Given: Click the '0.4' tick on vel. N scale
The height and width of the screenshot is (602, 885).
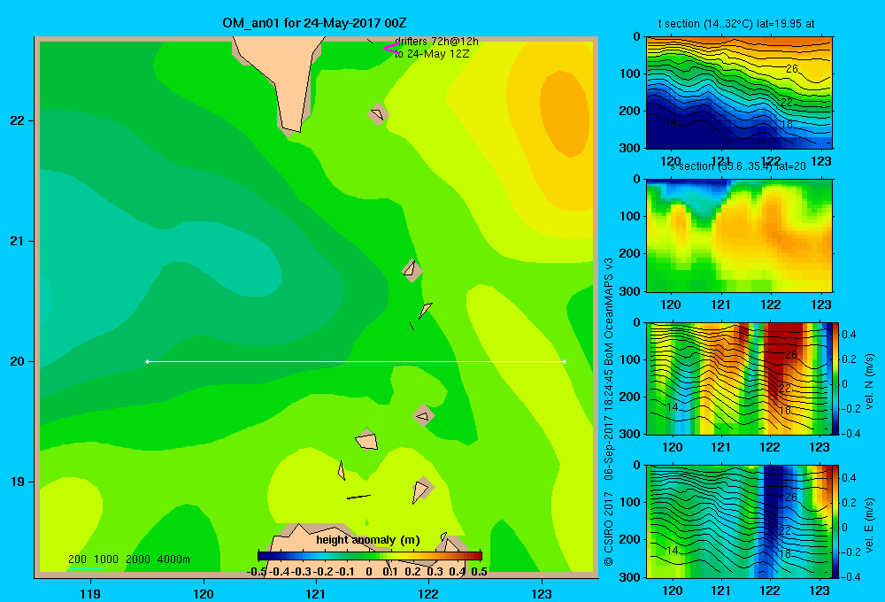Looking at the screenshot, I should [x=849, y=335].
